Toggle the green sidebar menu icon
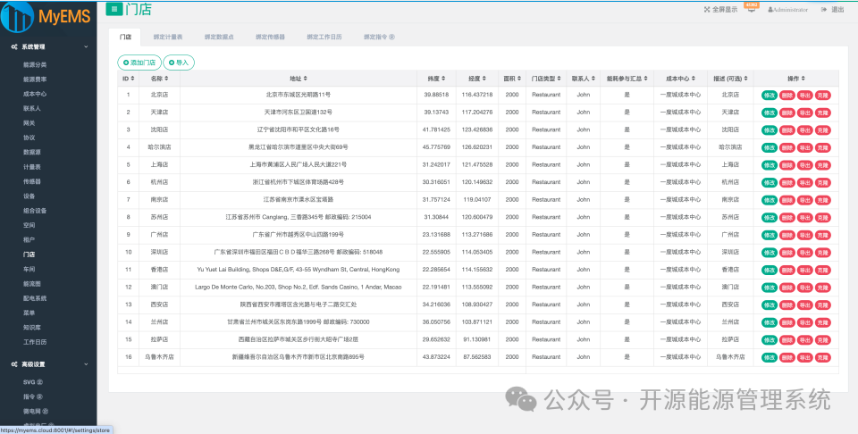Screen dimensions: 858x434 click(x=114, y=9)
